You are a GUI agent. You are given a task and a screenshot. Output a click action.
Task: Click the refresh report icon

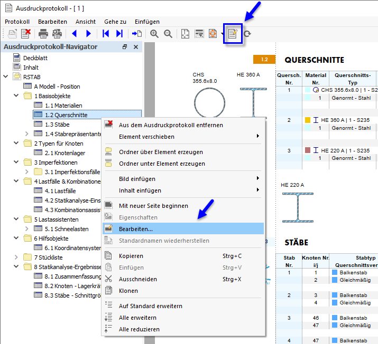point(247,34)
